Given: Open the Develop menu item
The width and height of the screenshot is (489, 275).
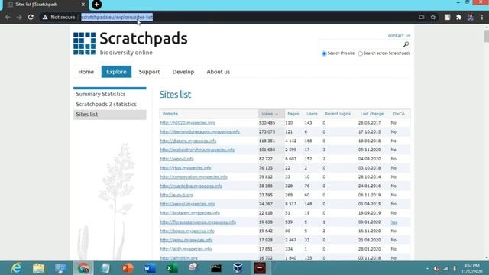Looking at the screenshot, I should pyautogui.click(x=183, y=72).
